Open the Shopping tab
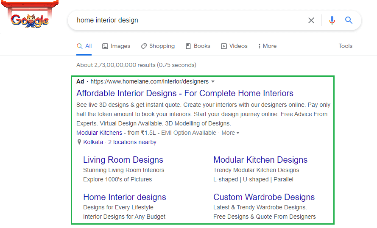The height and width of the screenshot is (228, 377). click(x=158, y=46)
